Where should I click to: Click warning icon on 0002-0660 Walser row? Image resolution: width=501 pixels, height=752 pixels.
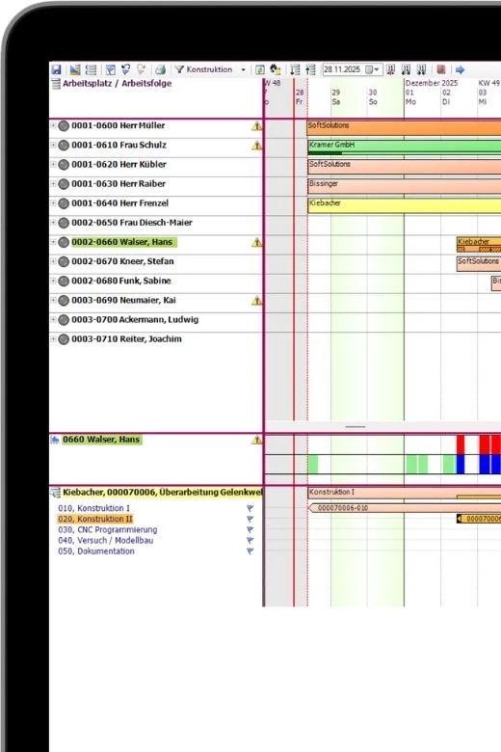coord(256,243)
